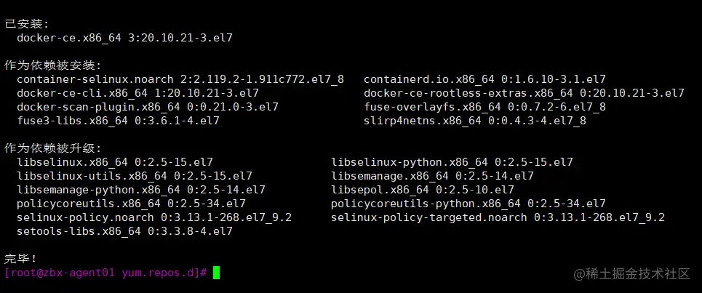Click the 完毕! completion message
This screenshot has height=293, width=702.
click(21, 258)
